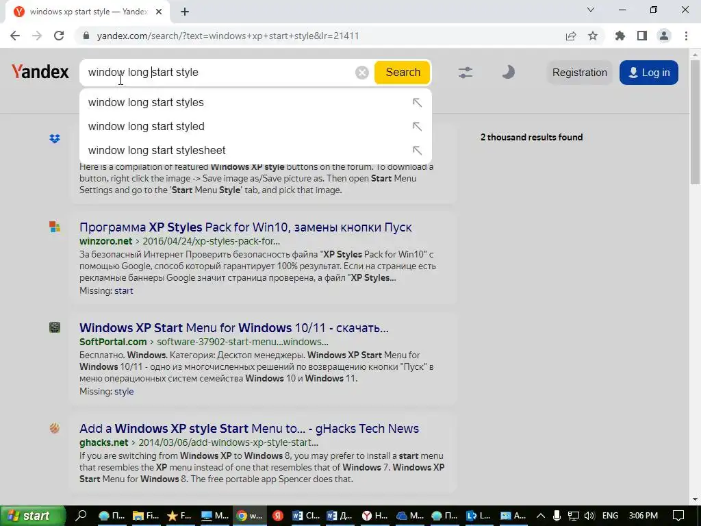The height and width of the screenshot is (526, 701).
Task: Click the browser address bar URL
Action: [227, 36]
